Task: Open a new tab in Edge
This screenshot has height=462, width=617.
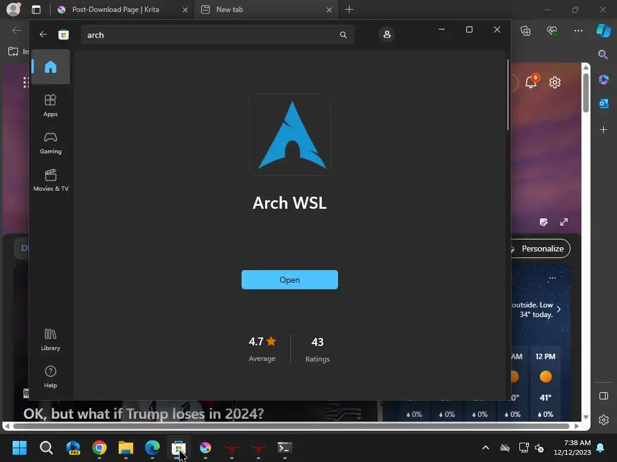Action: tap(349, 10)
